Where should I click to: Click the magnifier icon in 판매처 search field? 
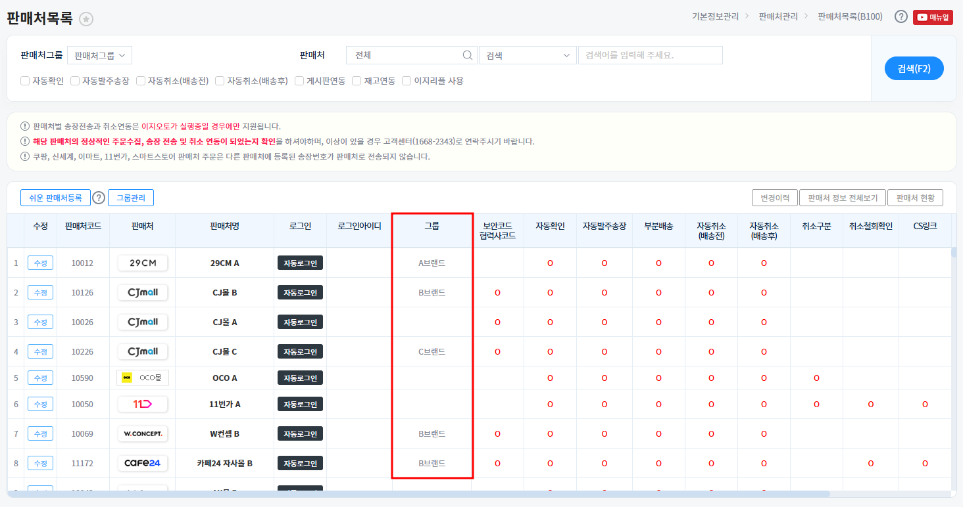[x=468, y=56]
